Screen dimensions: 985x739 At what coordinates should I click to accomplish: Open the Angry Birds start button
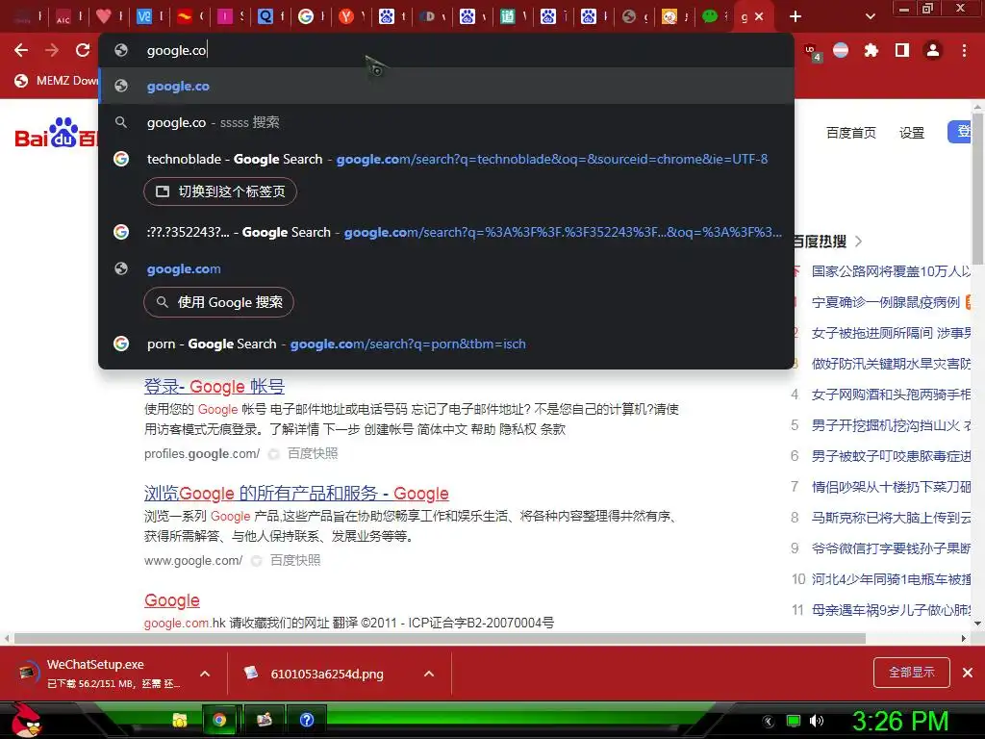tap(25, 720)
